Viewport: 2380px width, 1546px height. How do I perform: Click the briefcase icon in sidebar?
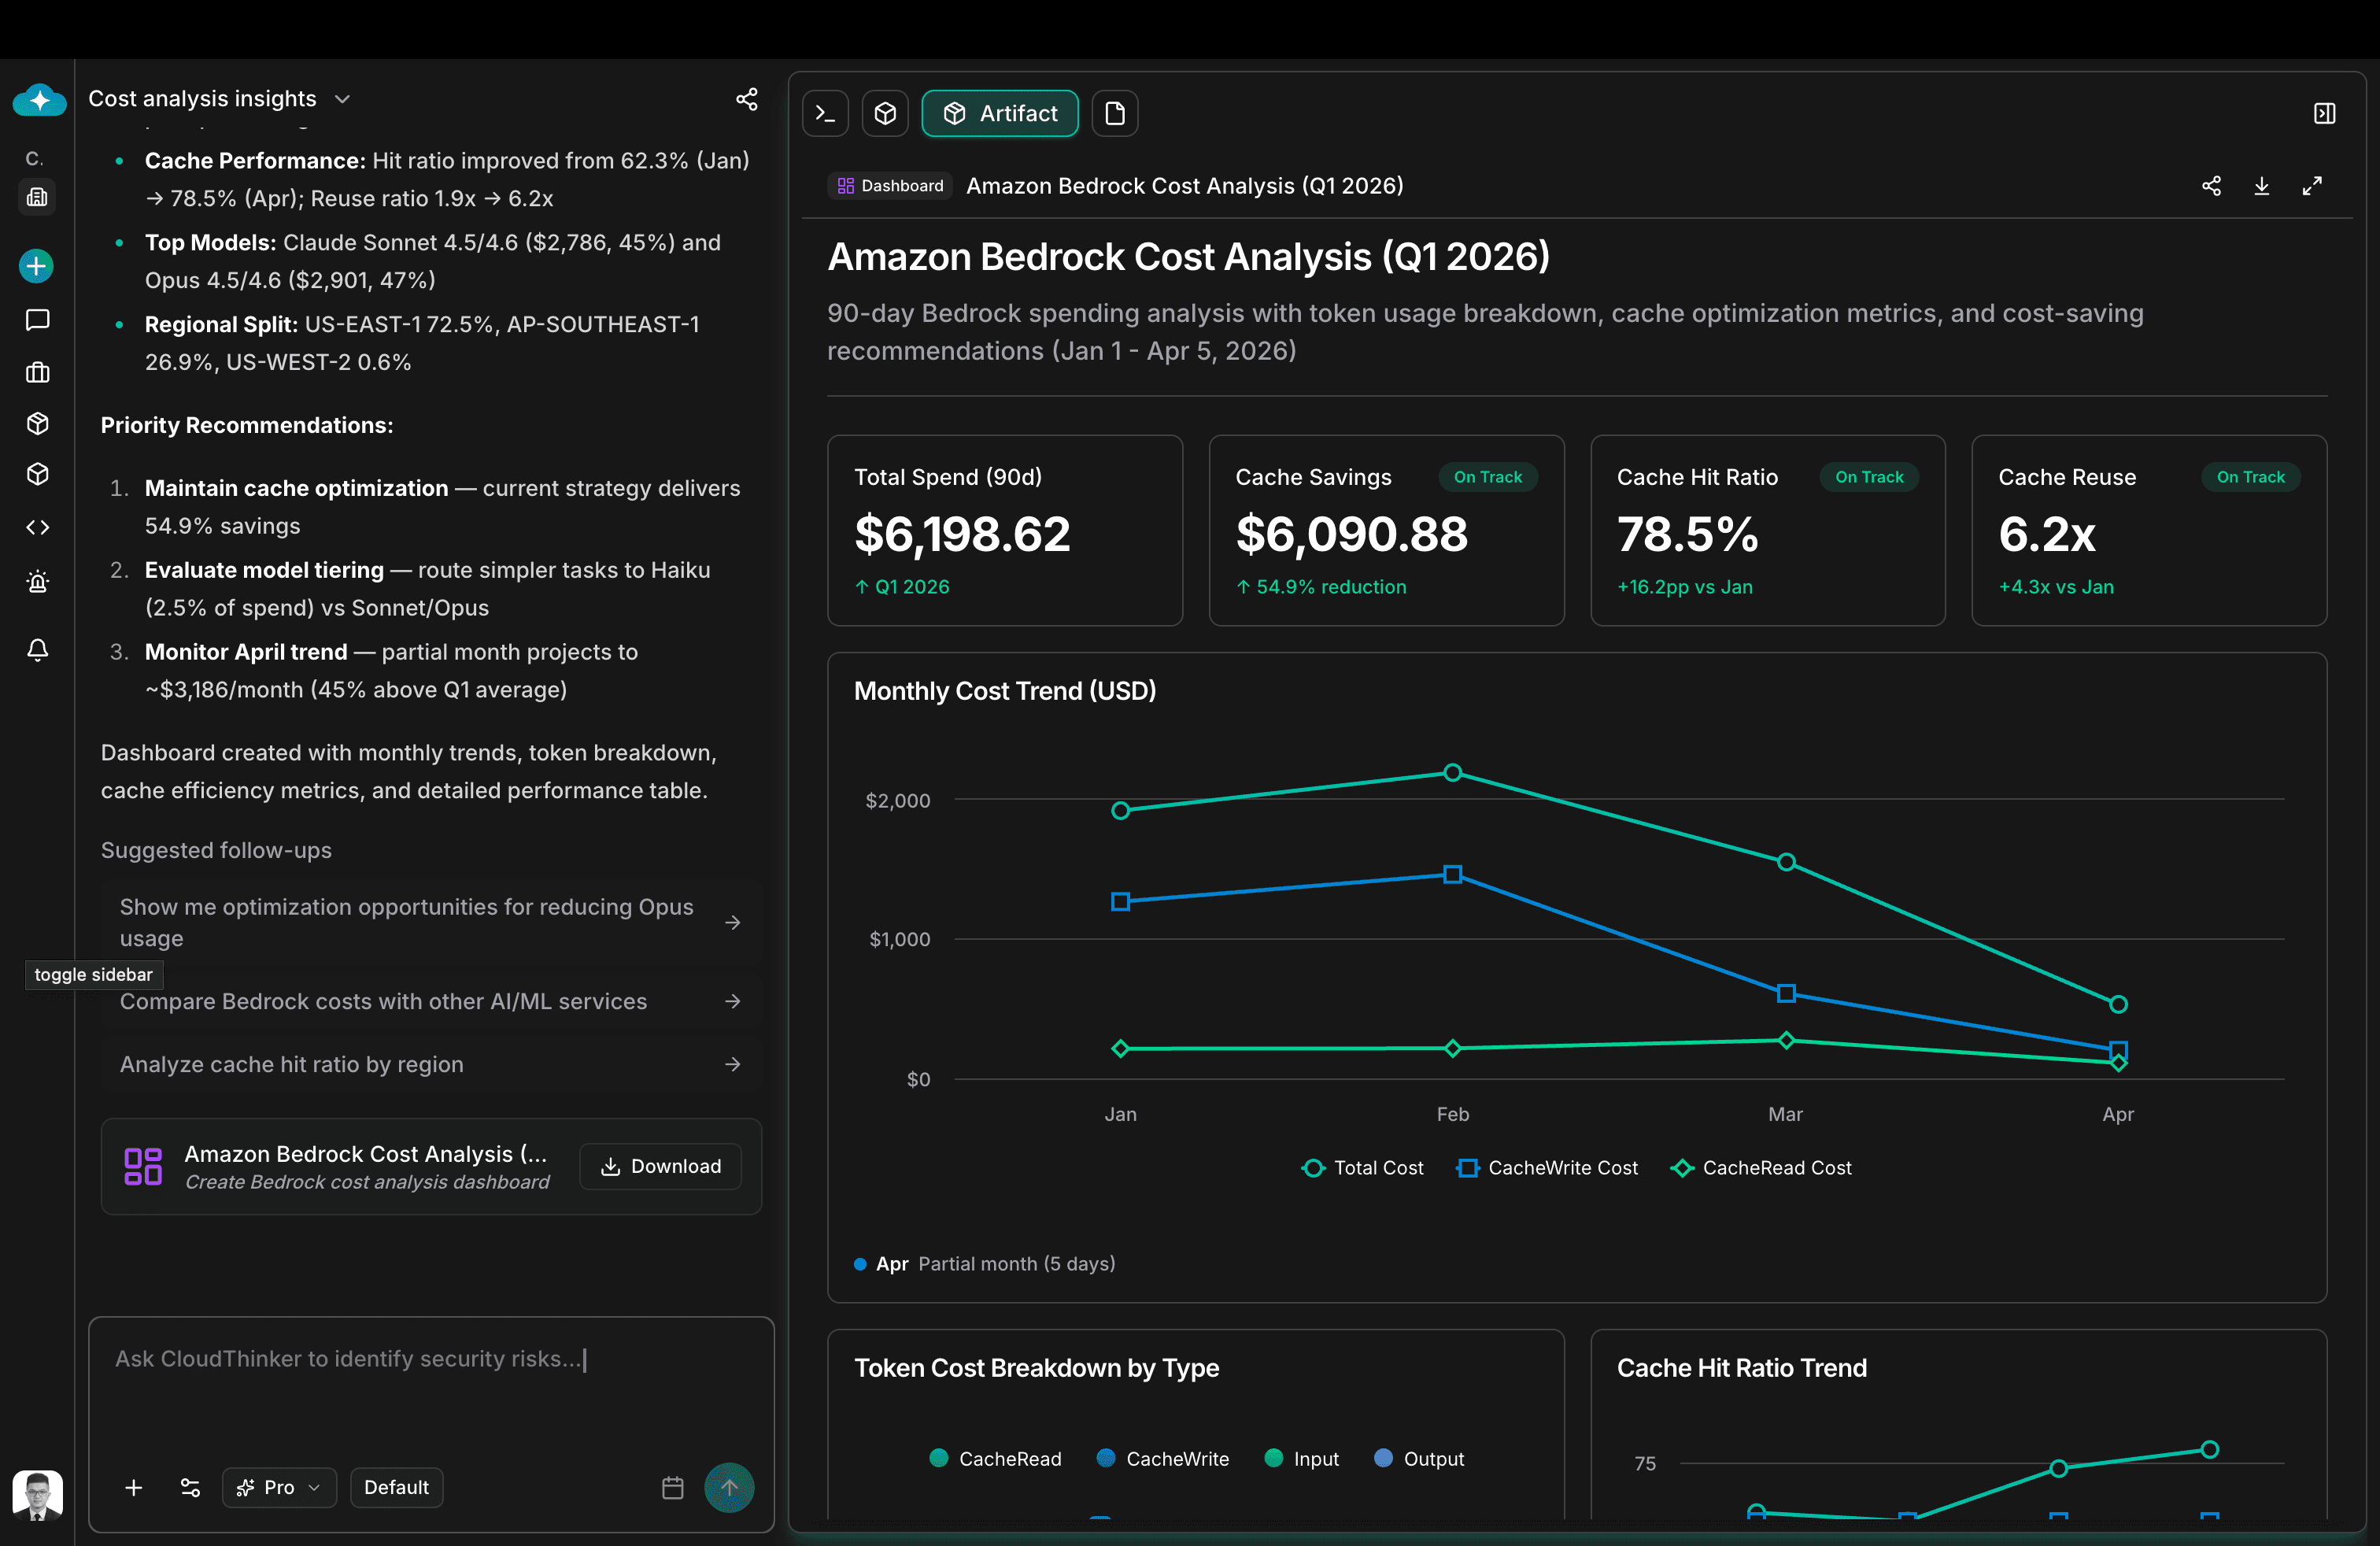37,373
